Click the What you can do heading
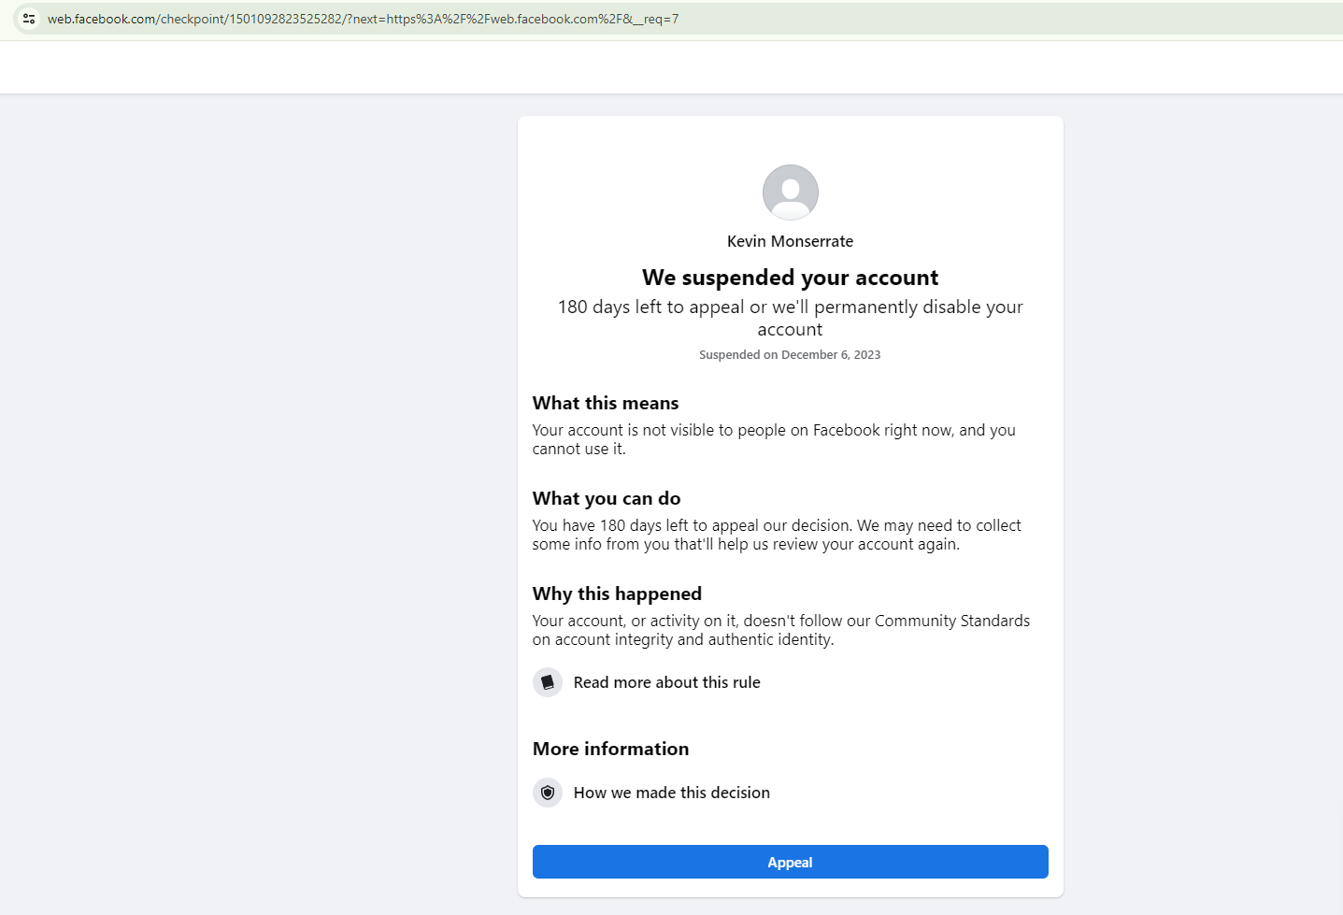 point(607,498)
